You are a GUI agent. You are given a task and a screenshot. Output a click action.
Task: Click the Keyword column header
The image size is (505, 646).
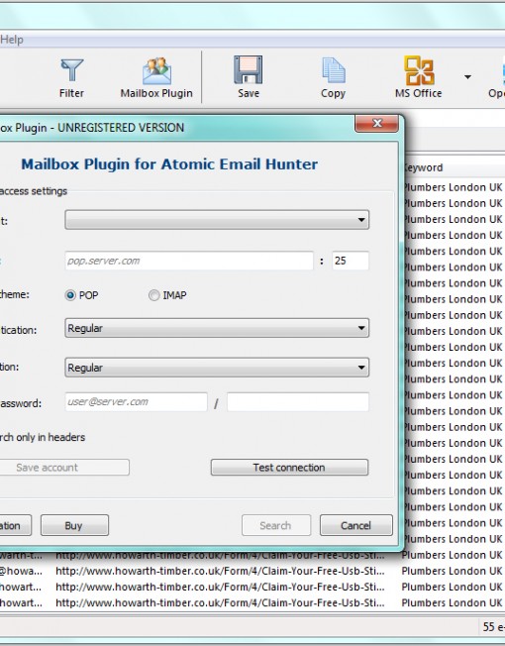[x=454, y=167]
